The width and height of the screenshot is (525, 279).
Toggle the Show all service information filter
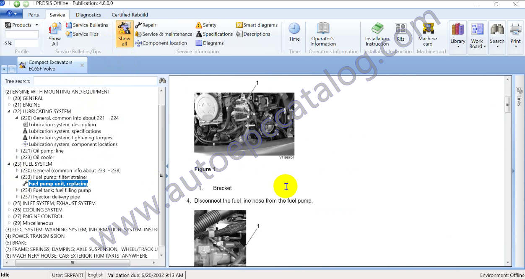(x=125, y=34)
